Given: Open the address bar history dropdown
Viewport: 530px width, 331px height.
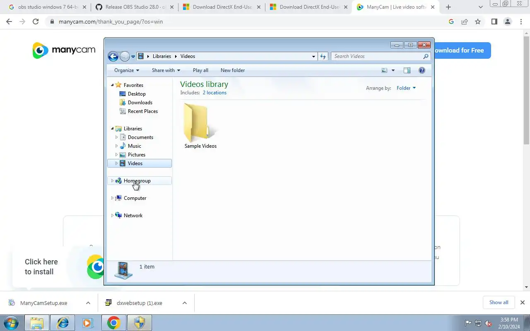Looking at the screenshot, I should pyautogui.click(x=314, y=56).
